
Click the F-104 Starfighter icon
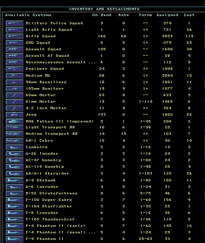[x=15, y=206]
